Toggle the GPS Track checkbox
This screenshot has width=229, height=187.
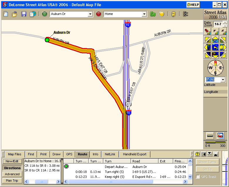[198, 177]
